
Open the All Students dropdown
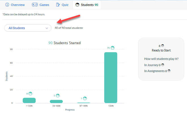click(28, 28)
